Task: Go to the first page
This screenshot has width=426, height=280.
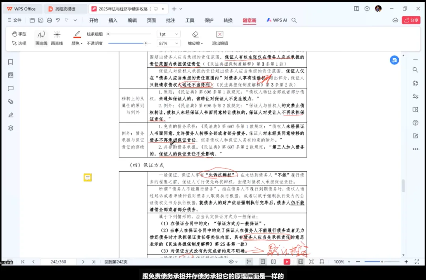Action: [x=23, y=262]
